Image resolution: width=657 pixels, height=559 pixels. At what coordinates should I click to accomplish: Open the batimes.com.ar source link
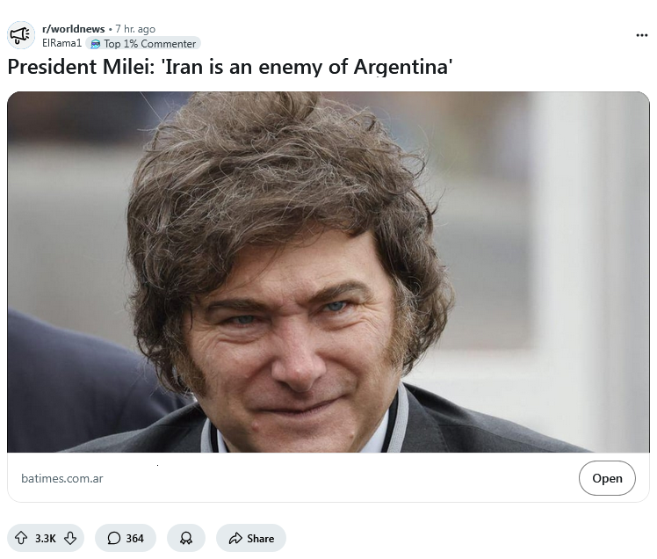(62, 478)
